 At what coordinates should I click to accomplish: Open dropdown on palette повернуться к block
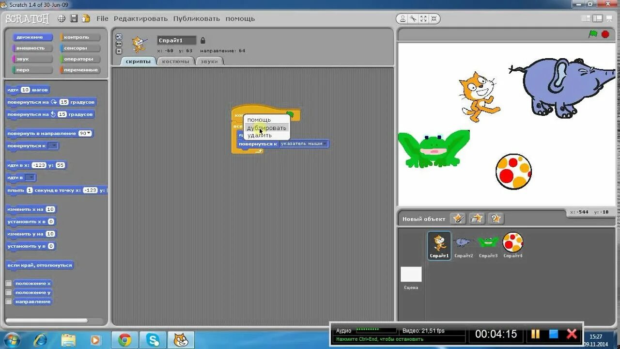point(53,146)
